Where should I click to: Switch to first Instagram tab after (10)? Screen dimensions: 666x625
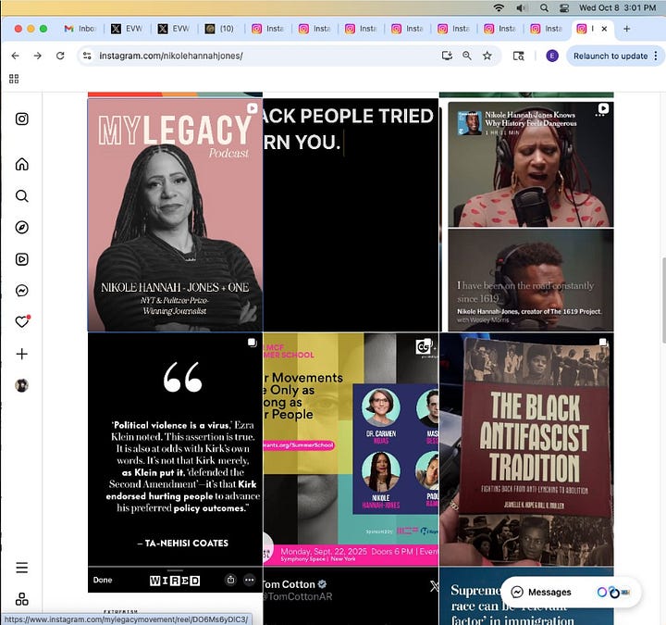pos(267,29)
